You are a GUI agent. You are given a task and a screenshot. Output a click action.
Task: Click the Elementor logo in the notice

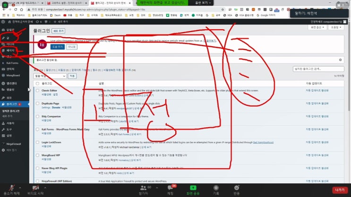pos(42,44)
